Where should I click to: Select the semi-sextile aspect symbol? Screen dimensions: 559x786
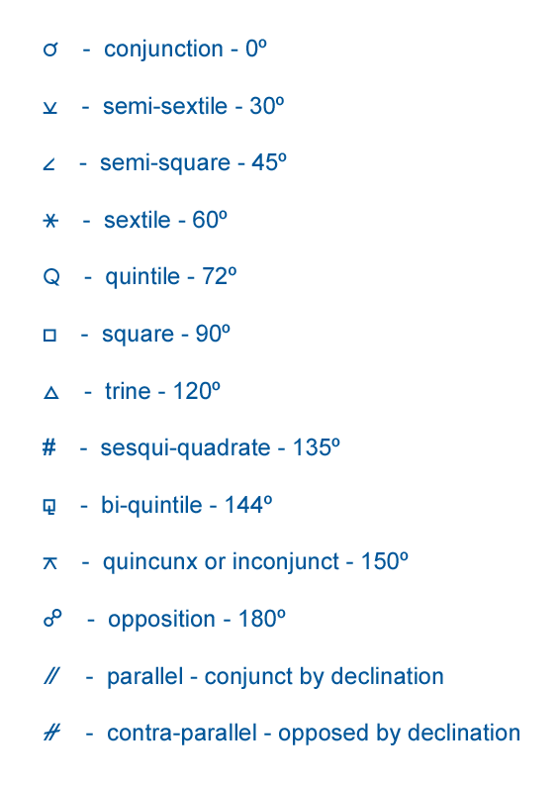click(x=50, y=107)
